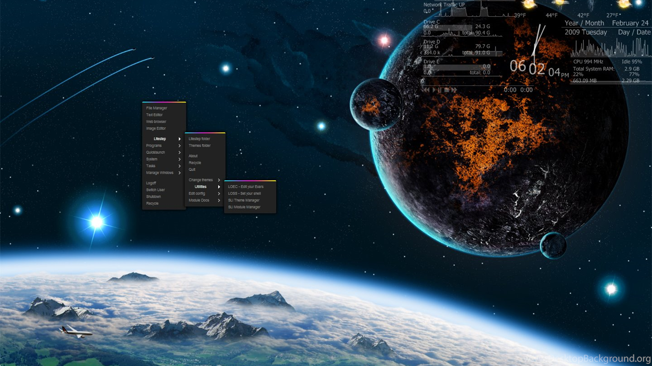Click the weather icon above 39°F

528,4
